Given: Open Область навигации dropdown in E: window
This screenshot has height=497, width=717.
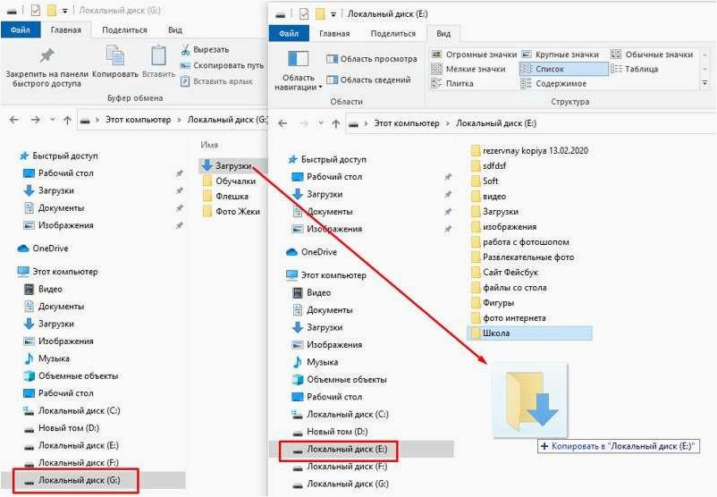Looking at the screenshot, I should (x=298, y=71).
